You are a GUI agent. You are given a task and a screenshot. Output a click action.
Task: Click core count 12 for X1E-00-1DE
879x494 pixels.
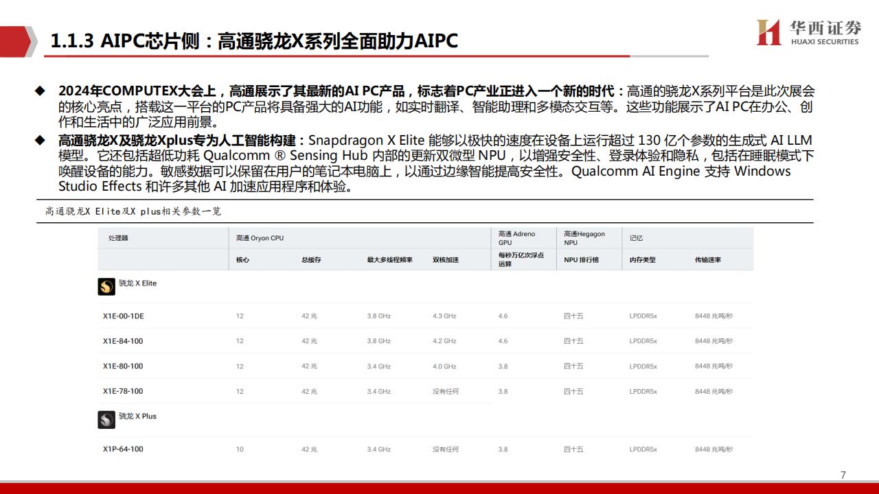[x=240, y=316]
